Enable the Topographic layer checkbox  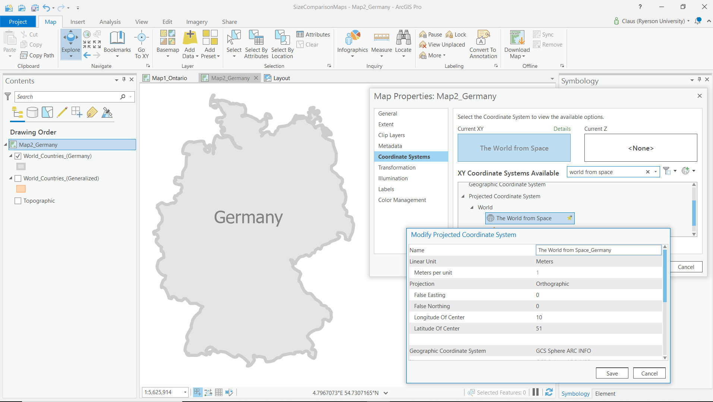(x=18, y=201)
